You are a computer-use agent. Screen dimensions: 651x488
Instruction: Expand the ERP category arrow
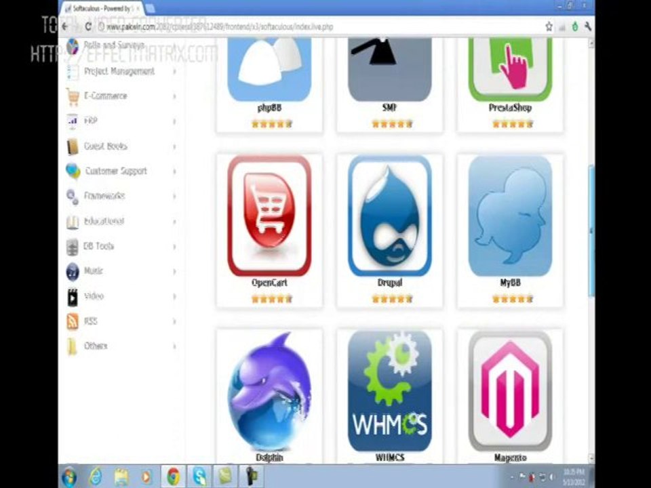(x=174, y=121)
